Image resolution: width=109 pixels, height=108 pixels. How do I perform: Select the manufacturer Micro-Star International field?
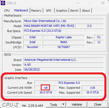(63, 21)
